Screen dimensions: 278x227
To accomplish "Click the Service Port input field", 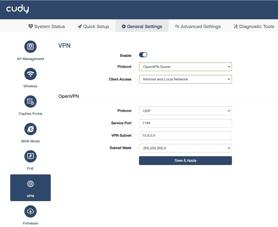I will [x=185, y=123].
